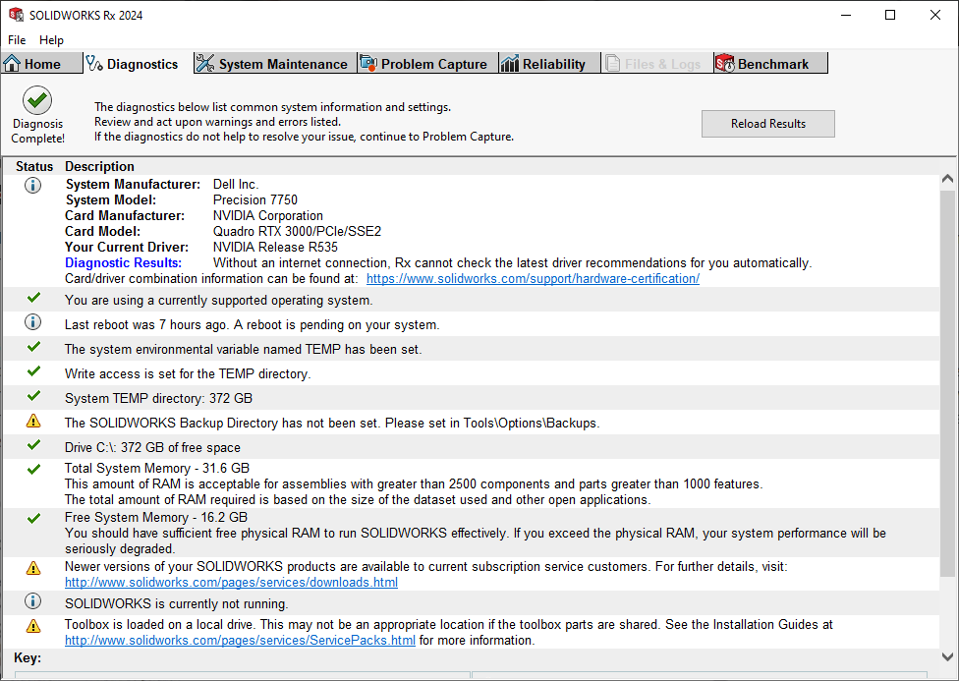959x681 pixels.
Task: Click the Diagnosis Complete green checkmark icon
Action: pyautogui.click(x=37, y=99)
